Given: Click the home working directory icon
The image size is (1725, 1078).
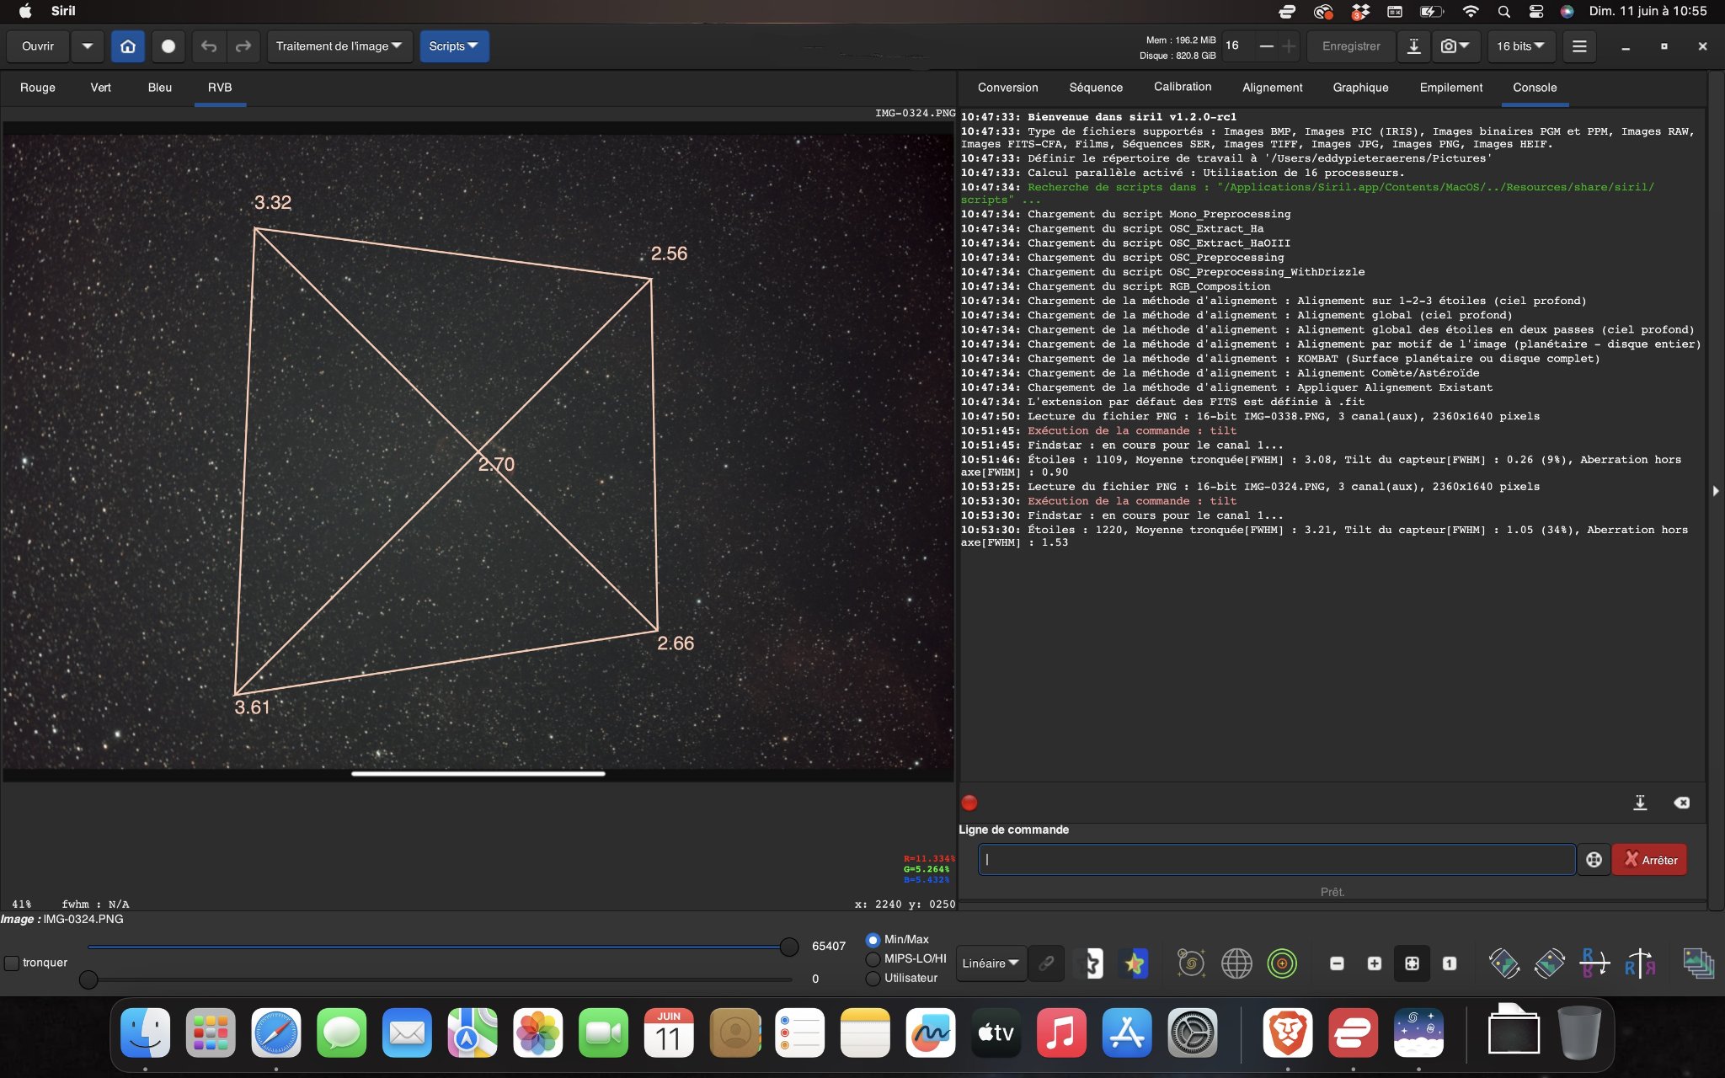Looking at the screenshot, I should pos(128,46).
